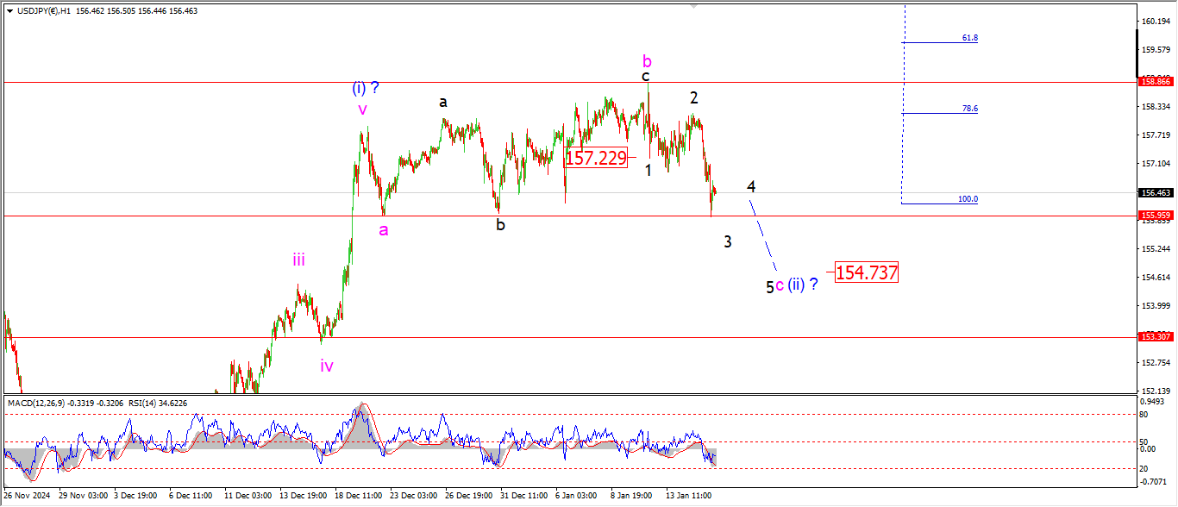
Task: Click the "6 Dec 11:00" time axis label
Action: (x=191, y=496)
